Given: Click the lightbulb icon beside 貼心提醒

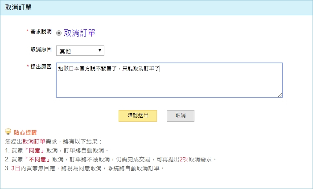Looking at the screenshot, I should tap(8, 132).
